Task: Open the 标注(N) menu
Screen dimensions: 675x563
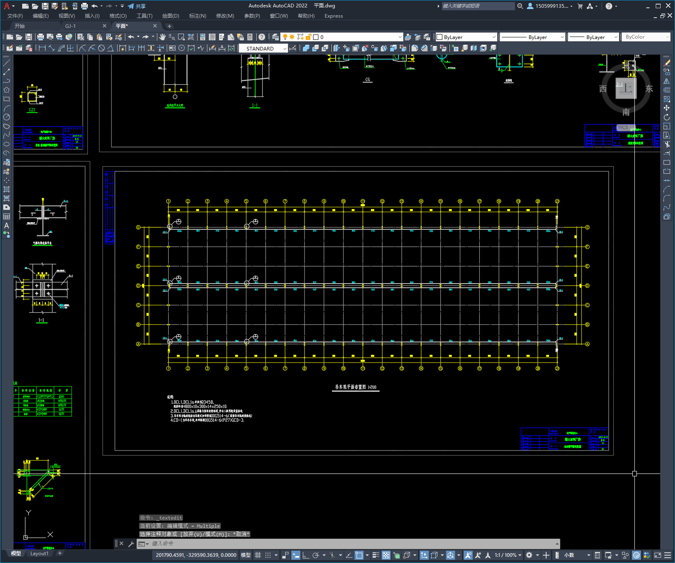Action: (197, 16)
